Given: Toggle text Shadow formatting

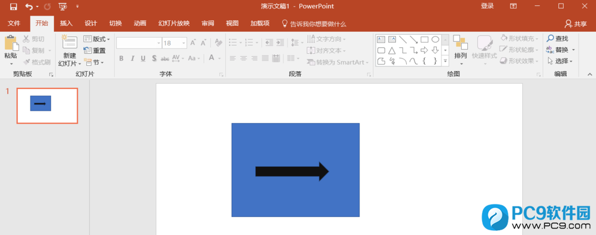Looking at the screenshot, I should point(154,59).
